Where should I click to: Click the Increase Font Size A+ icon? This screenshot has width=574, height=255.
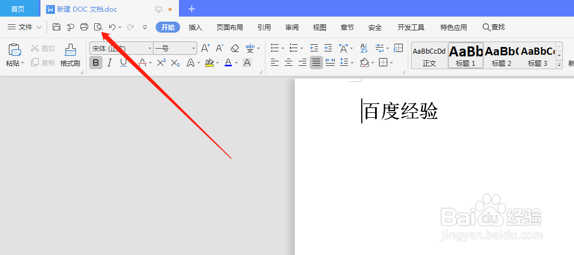(206, 48)
